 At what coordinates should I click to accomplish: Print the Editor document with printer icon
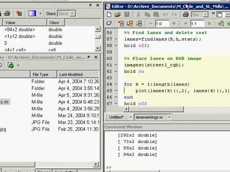coord(186,15)
